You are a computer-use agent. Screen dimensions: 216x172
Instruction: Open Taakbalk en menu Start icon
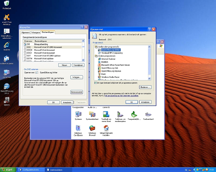coord(106,117)
